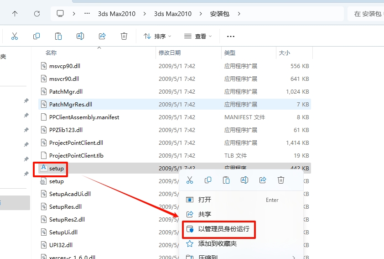Click the cut icon in the toolbar

(14, 36)
